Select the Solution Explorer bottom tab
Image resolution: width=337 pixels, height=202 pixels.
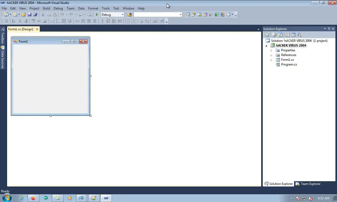coord(279,184)
